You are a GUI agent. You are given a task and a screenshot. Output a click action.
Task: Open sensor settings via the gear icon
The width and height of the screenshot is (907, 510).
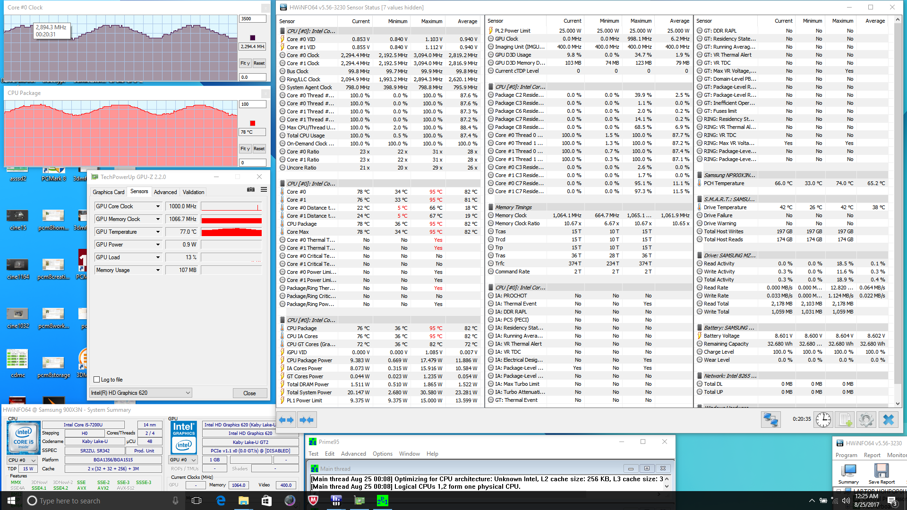pos(866,420)
